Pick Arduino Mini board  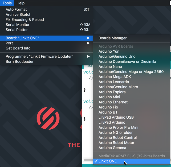131,97
